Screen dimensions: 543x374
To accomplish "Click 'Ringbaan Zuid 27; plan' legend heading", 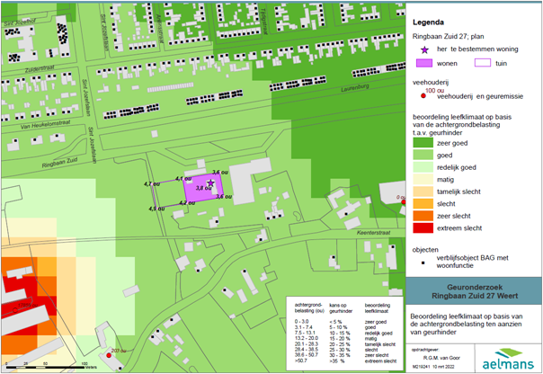I will [x=448, y=36].
